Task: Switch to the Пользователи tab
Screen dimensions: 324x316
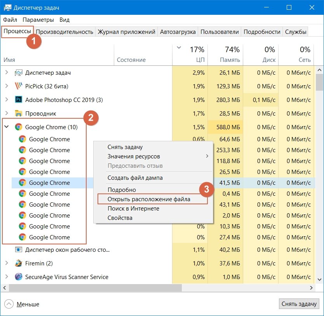Action: [x=219, y=32]
